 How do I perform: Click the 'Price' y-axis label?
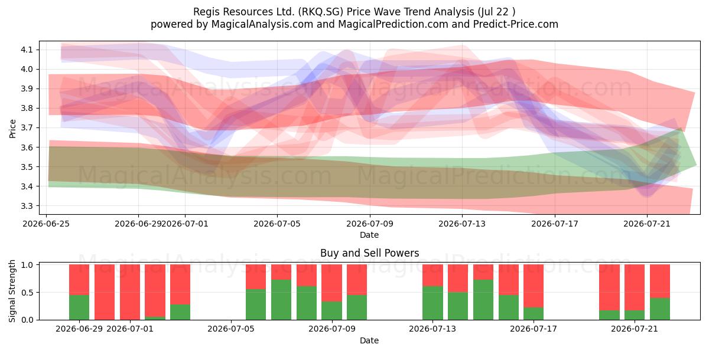coord(12,127)
